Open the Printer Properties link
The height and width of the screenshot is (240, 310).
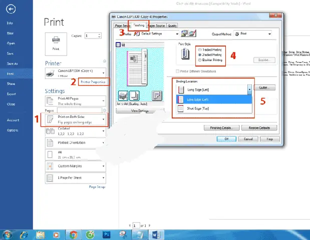(93, 81)
